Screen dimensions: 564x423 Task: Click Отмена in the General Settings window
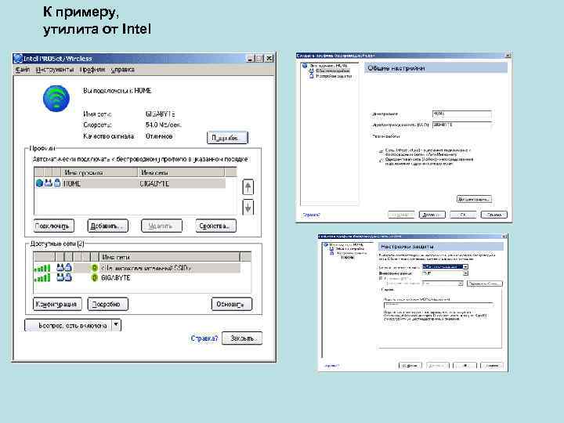[493, 215]
